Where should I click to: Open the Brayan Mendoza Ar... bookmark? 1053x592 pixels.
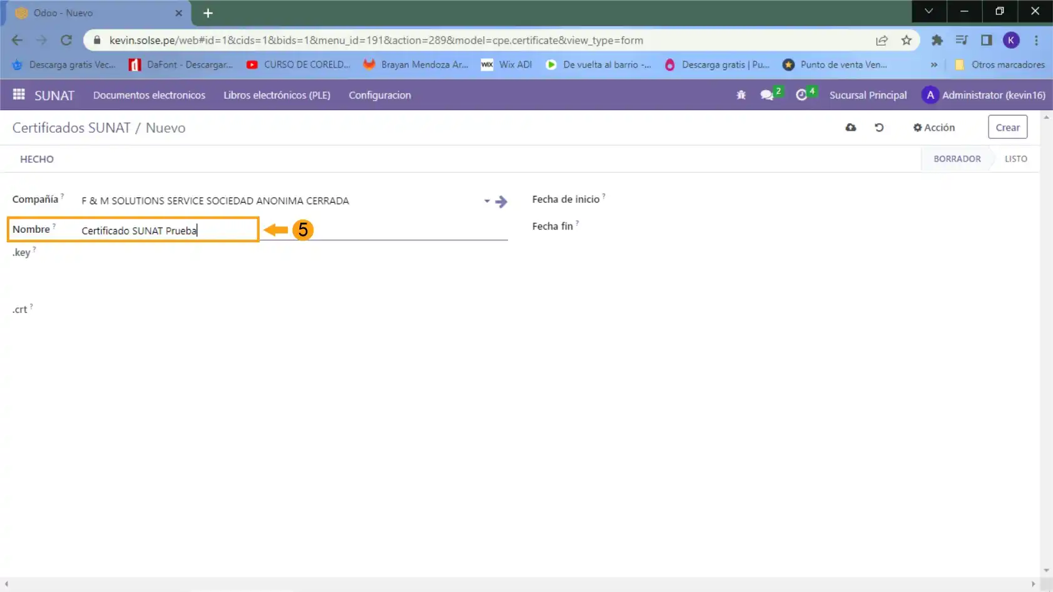[416, 64]
